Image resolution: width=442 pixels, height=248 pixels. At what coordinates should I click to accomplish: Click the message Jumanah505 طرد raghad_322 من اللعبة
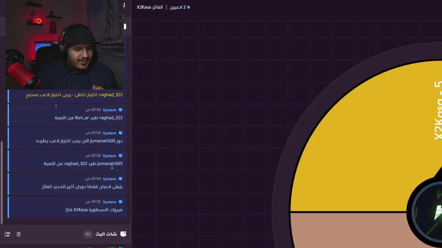tap(83, 164)
